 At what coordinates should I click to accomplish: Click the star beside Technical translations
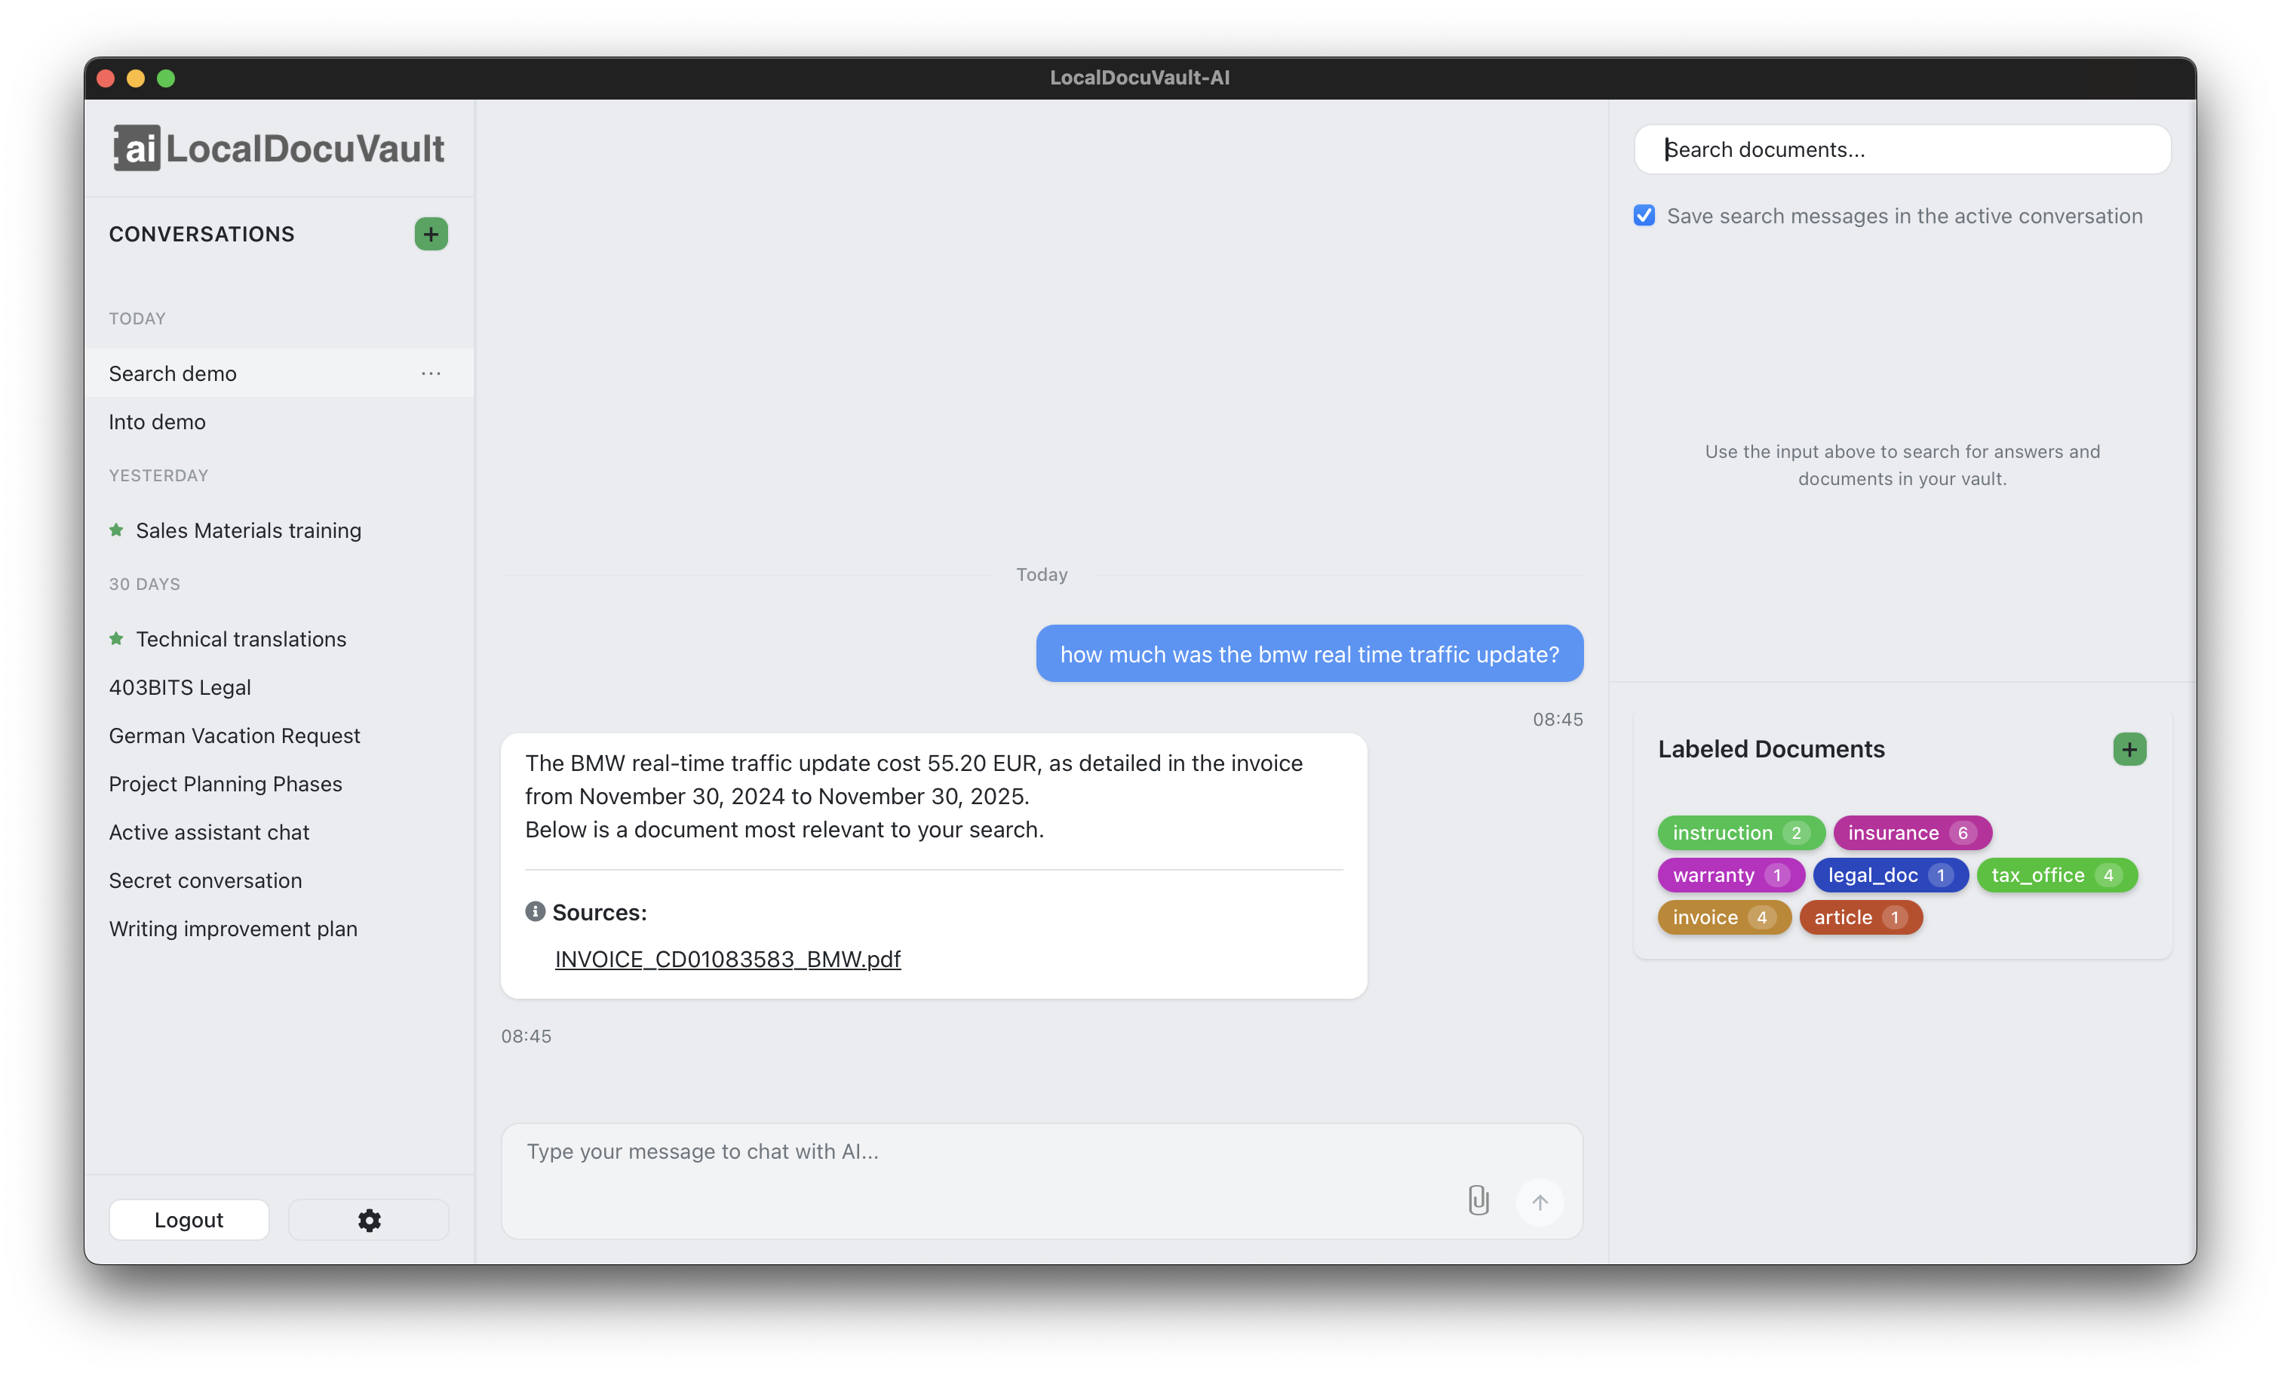[117, 639]
